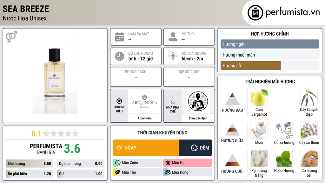Click the Hương giữa pyramid icon
Screen dimensions: 325x183
(232, 130)
